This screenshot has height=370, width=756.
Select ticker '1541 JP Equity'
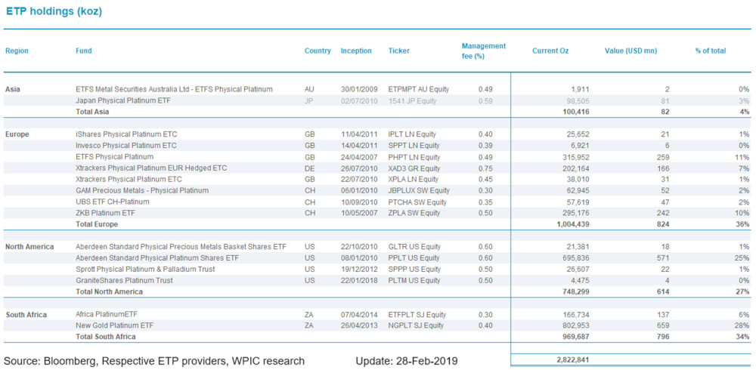coord(412,100)
